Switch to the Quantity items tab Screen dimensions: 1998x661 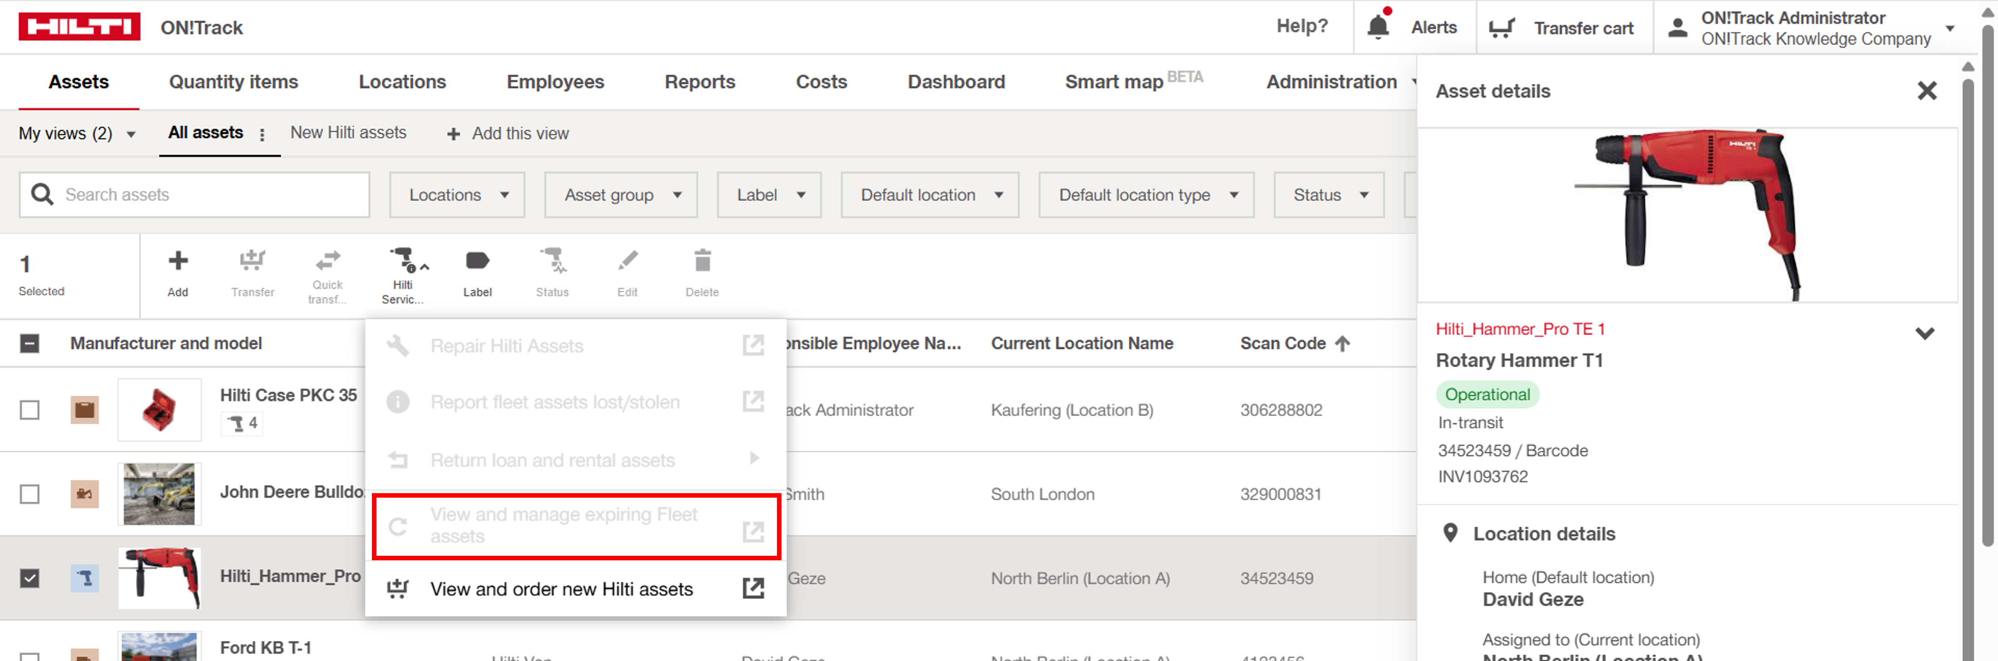tap(233, 81)
